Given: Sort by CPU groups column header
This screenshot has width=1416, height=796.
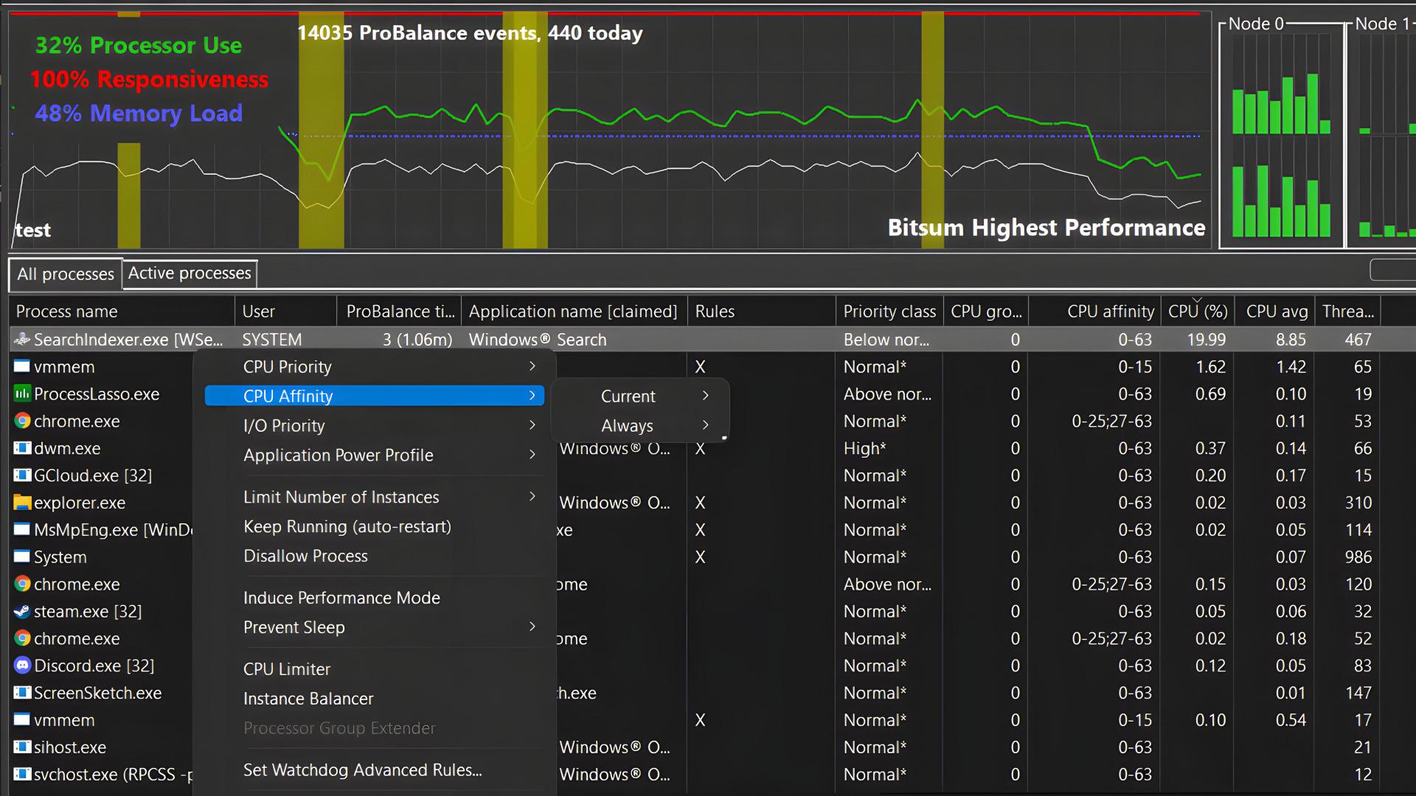Looking at the screenshot, I should 986,312.
